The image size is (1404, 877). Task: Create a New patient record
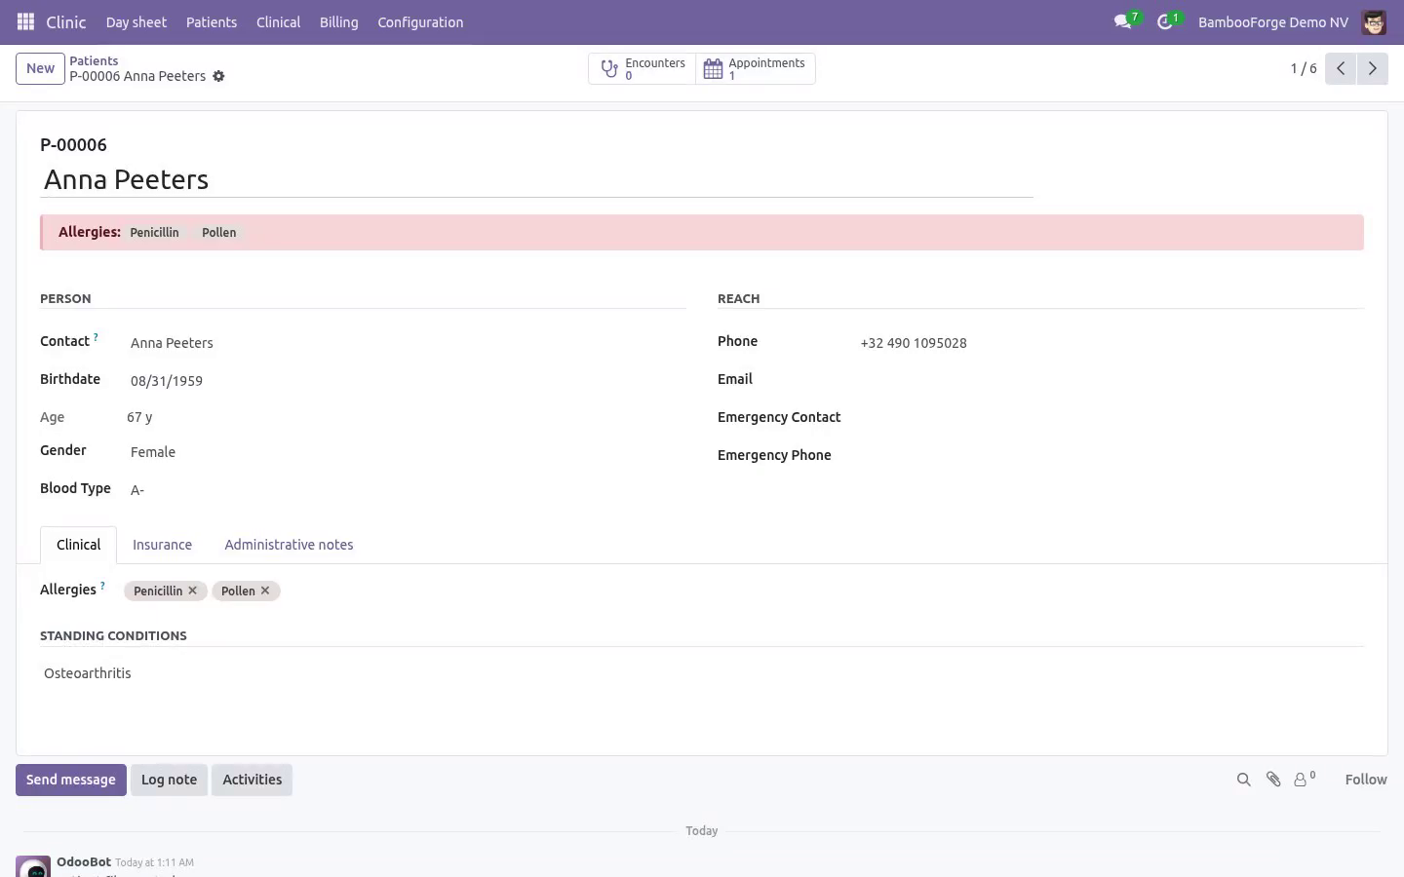click(x=40, y=68)
